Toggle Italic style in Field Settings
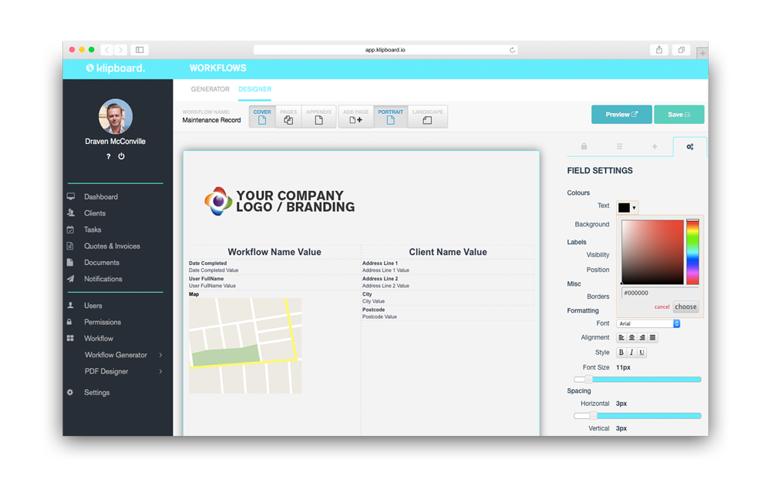The height and width of the screenshot is (496, 771). tap(632, 352)
